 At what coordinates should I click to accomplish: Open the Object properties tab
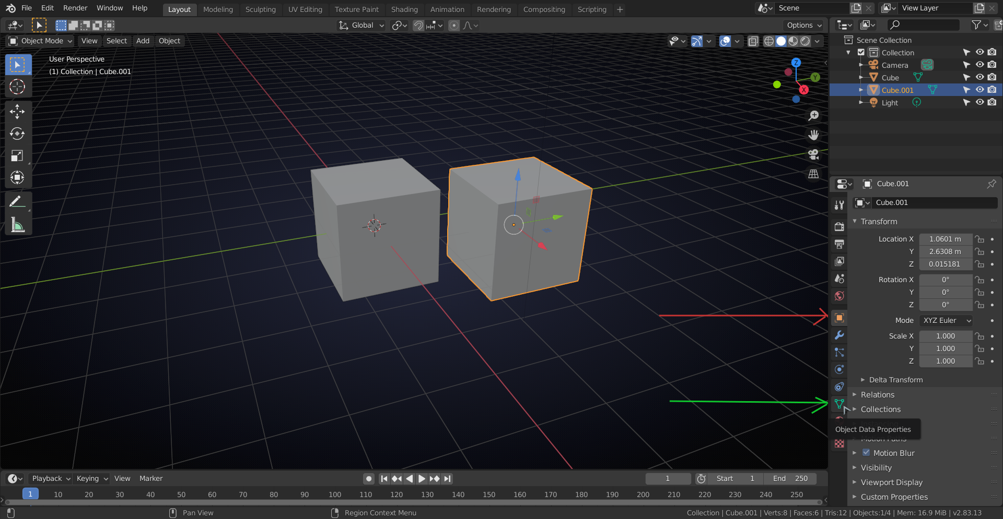(839, 318)
